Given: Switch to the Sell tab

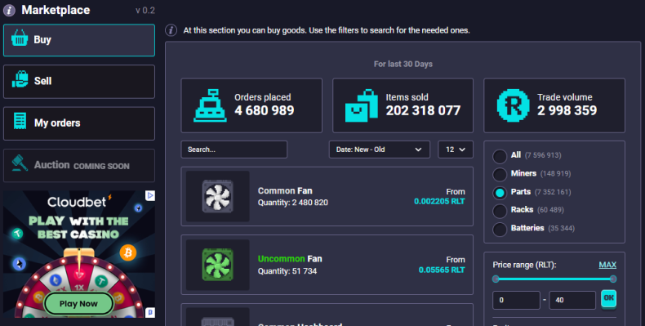Looking at the screenshot, I should point(79,82).
